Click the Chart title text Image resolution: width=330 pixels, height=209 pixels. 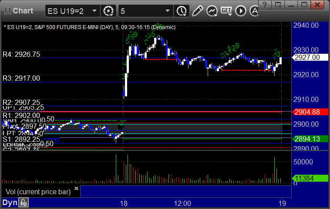(23, 11)
